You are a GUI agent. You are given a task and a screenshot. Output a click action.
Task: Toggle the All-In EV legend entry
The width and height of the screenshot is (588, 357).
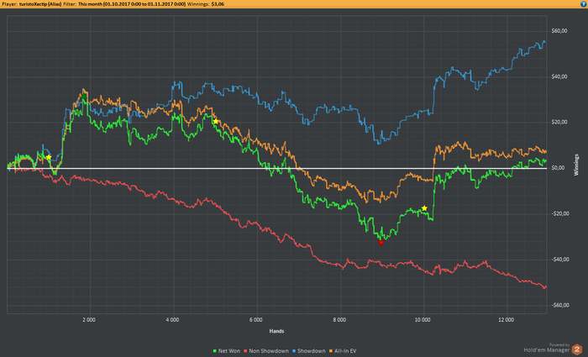(x=343, y=351)
